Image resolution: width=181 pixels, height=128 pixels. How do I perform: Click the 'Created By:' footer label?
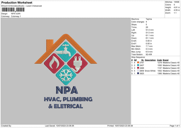[6, 126]
